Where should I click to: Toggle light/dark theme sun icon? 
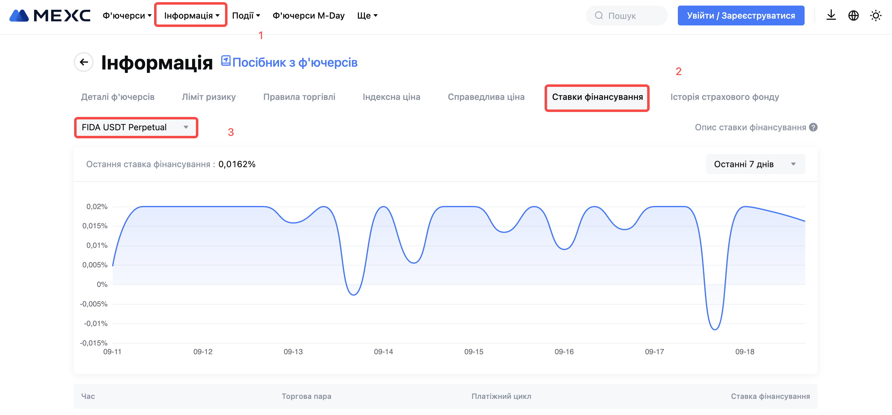pos(875,16)
